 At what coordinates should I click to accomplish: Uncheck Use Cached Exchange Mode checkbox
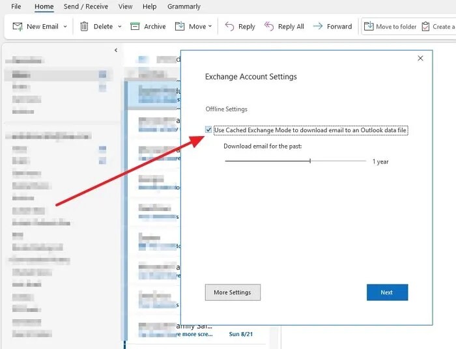pos(208,130)
